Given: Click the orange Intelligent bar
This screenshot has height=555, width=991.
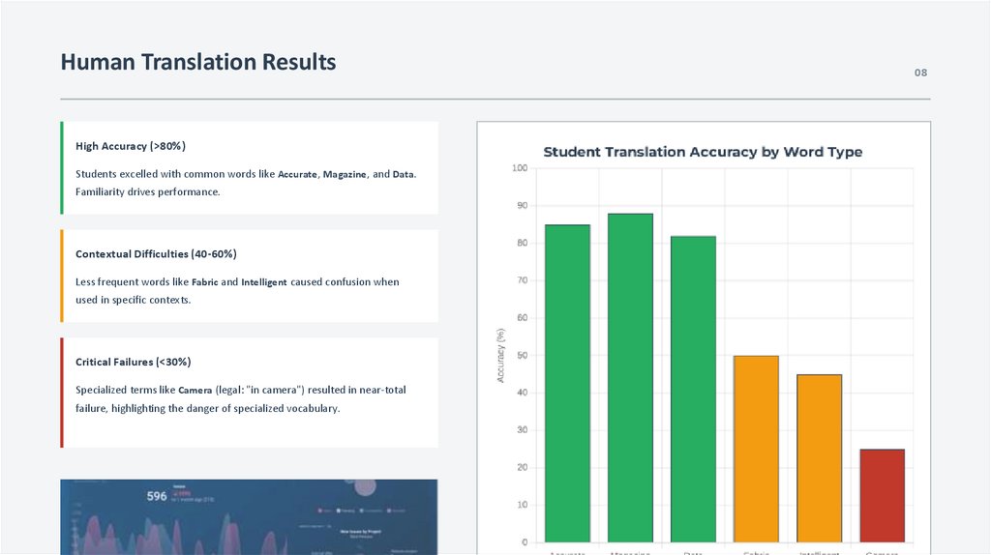Looking at the screenshot, I should [819, 458].
